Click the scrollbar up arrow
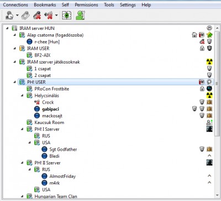Screen dimensions: 221x201 click(x=217, y=28)
